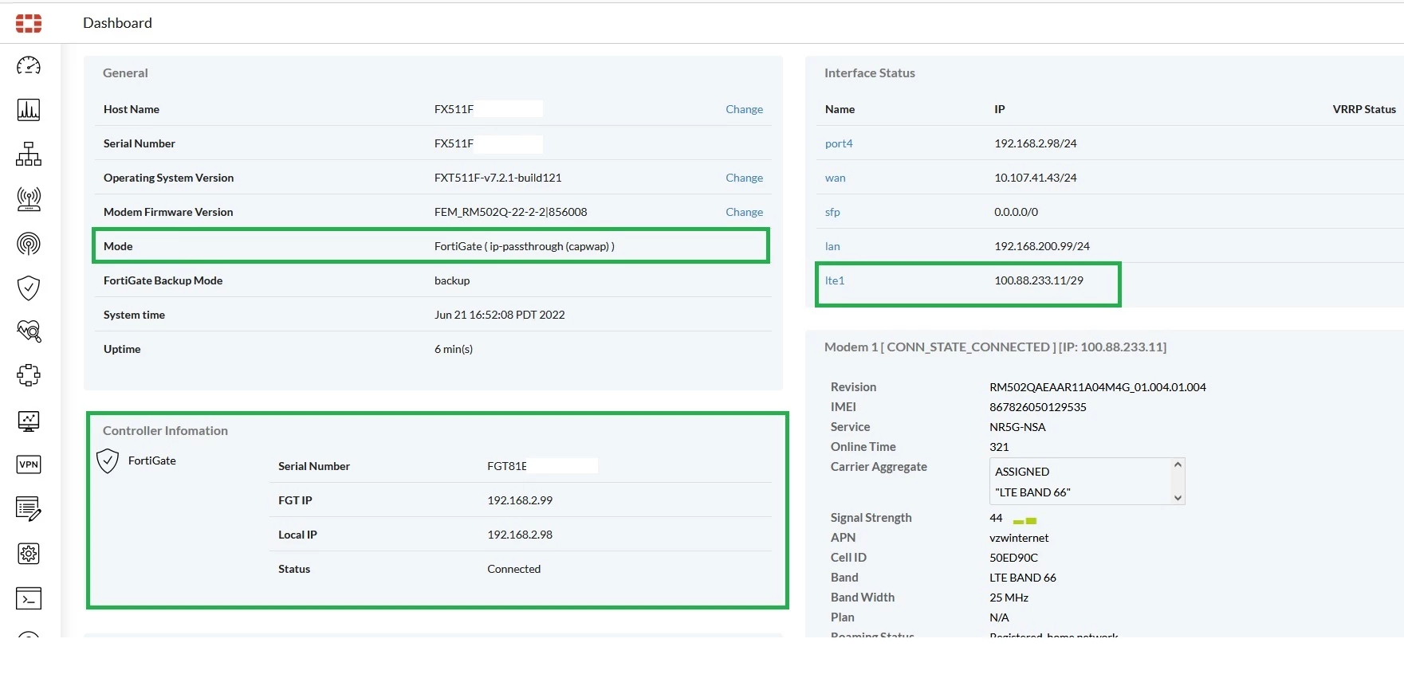Click the wan IP 10.107.41.43/24

(1035, 178)
